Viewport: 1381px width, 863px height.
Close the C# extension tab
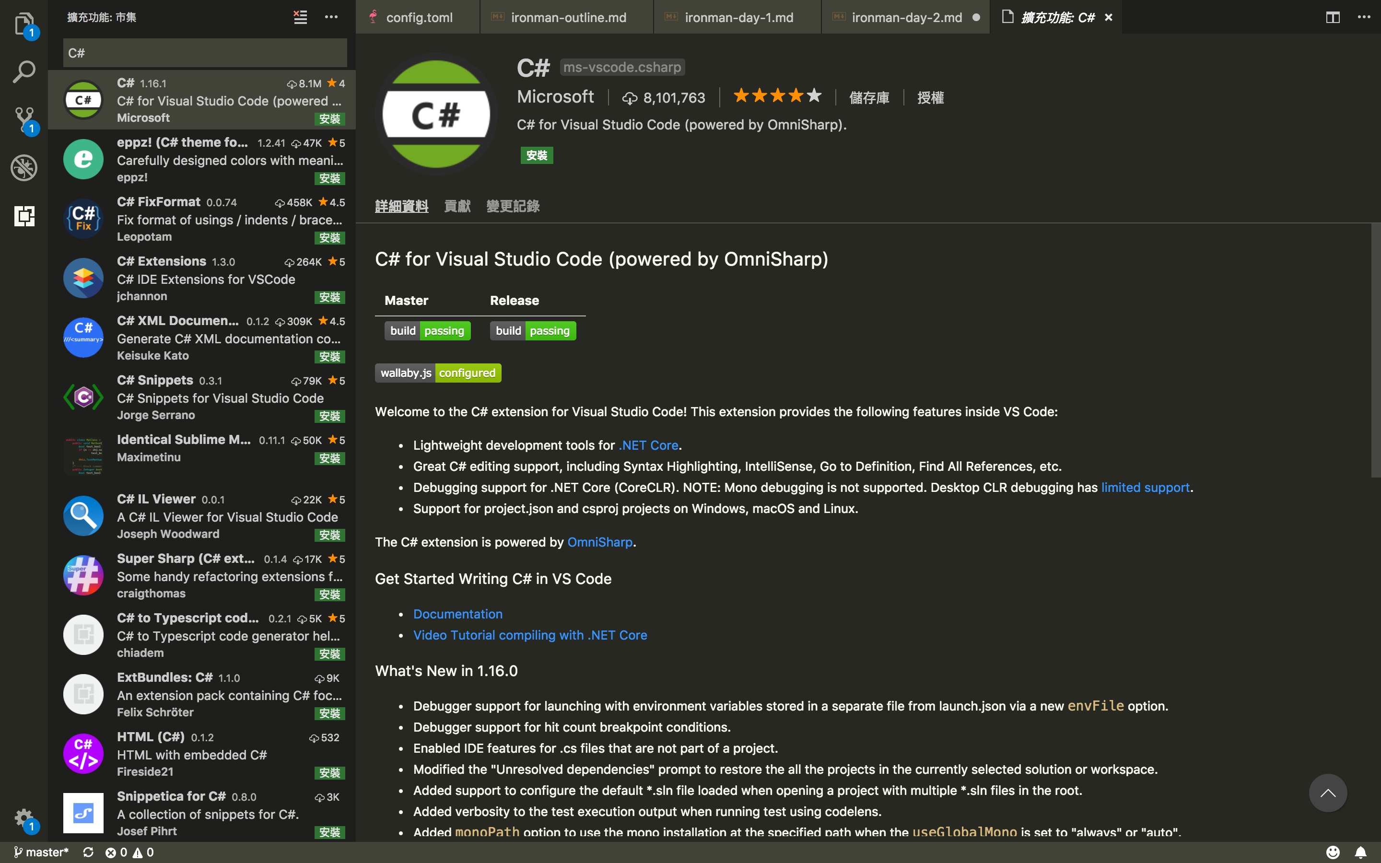click(x=1108, y=17)
